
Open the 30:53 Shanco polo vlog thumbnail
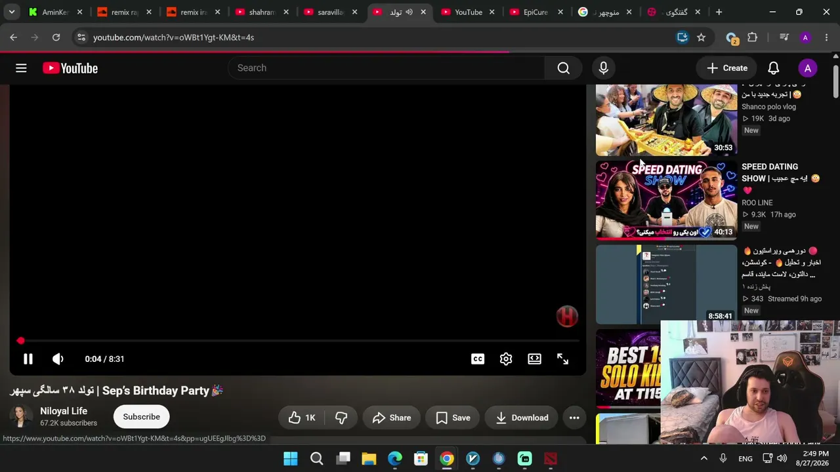[667, 120]
